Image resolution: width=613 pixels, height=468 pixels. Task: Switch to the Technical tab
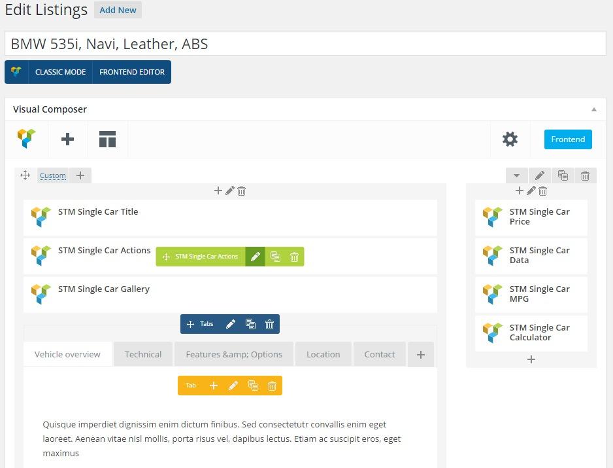click(143, 354)
